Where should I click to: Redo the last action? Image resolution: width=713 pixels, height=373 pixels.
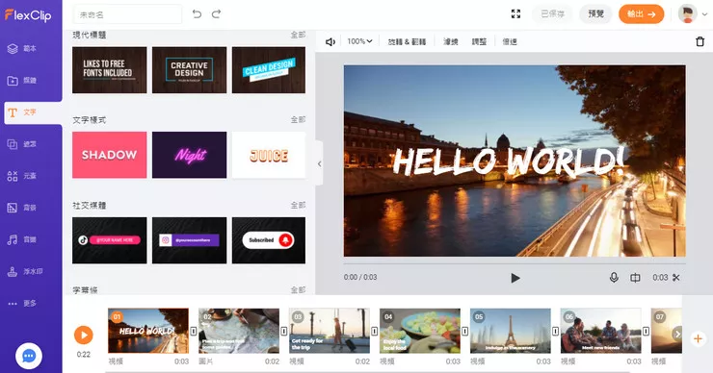point(217,14)
